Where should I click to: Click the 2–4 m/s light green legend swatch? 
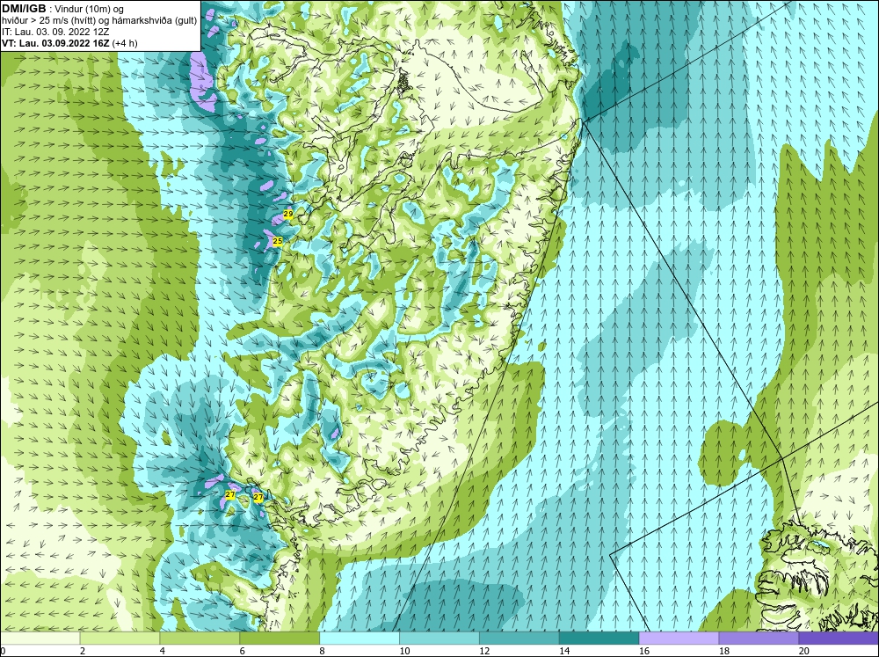coord(120,638)
